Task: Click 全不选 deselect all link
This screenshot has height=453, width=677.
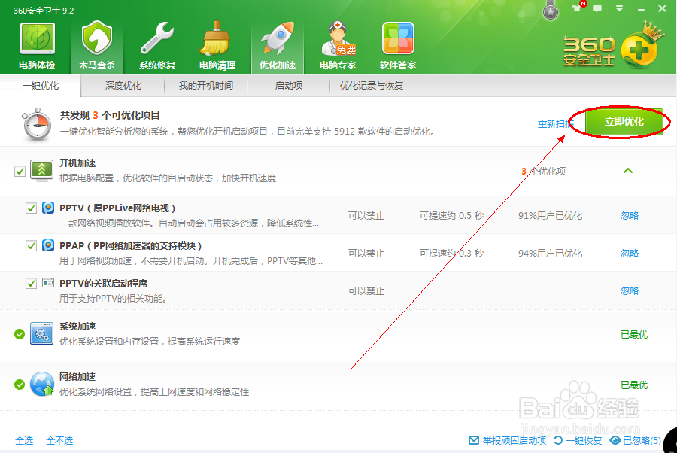Action: click(59, 440)
